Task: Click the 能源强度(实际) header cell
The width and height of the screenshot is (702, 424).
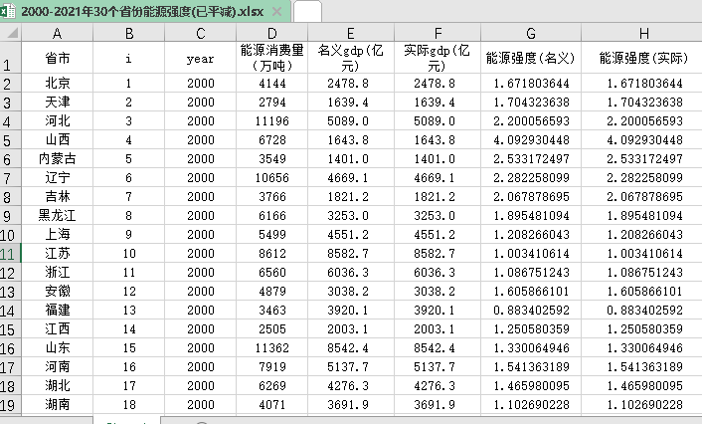Action: 643,58
